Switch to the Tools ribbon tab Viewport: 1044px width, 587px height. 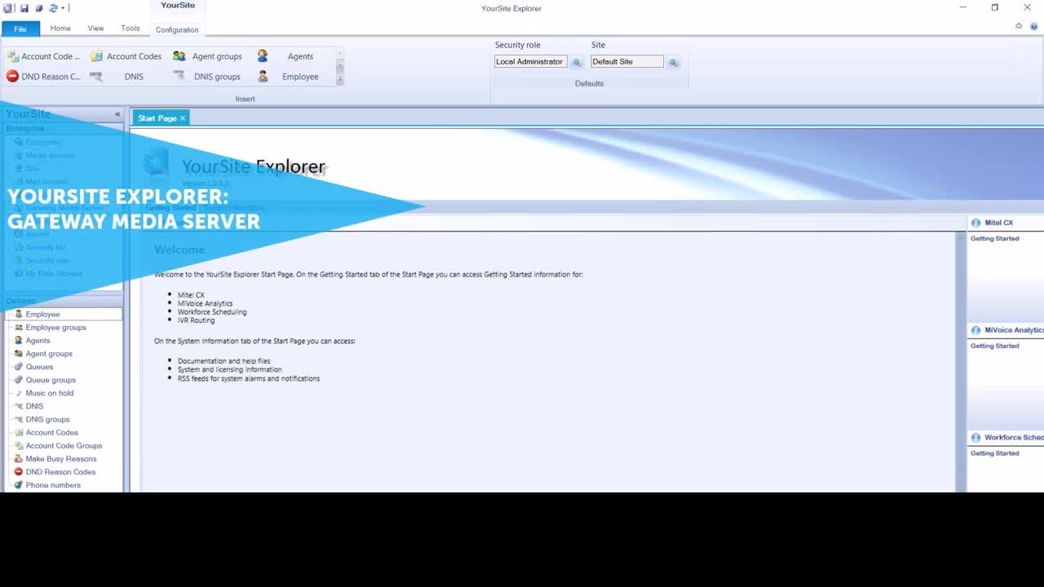130,29
